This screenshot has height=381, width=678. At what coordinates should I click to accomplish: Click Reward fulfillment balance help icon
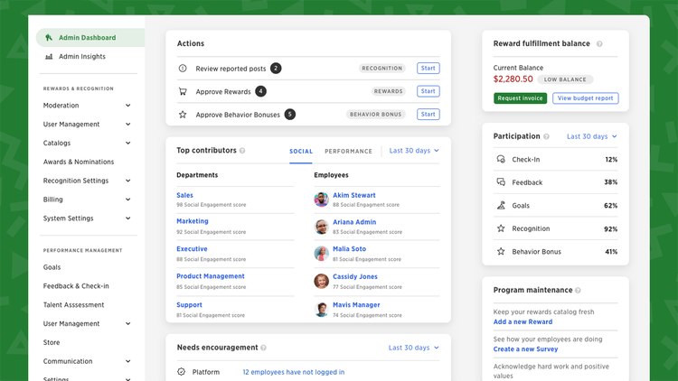click(x=599, y=43)
